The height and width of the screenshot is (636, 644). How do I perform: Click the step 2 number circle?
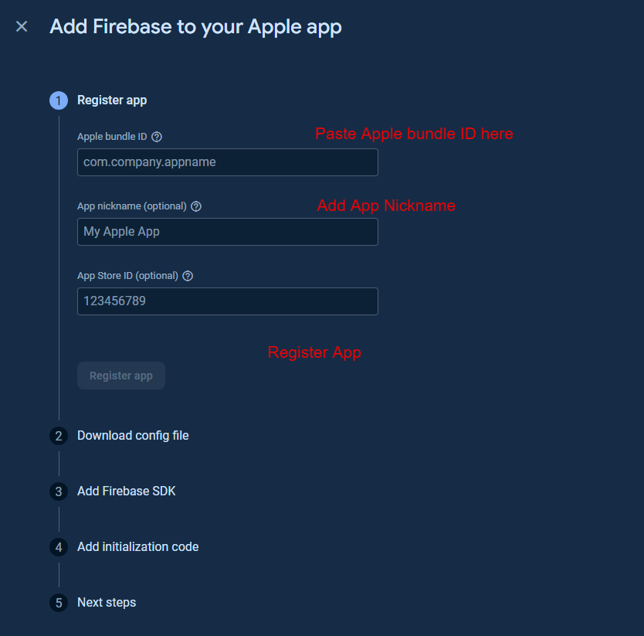(x=59, y=436)
